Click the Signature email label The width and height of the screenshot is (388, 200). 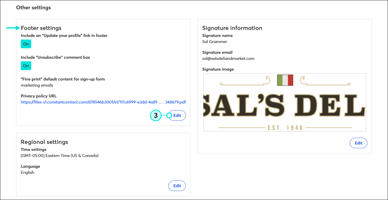click(217, 52)
